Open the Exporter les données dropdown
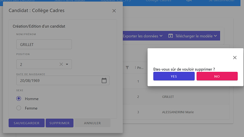Image resolution: width=244 pixels, height=137 pixels. pos(143,36)
